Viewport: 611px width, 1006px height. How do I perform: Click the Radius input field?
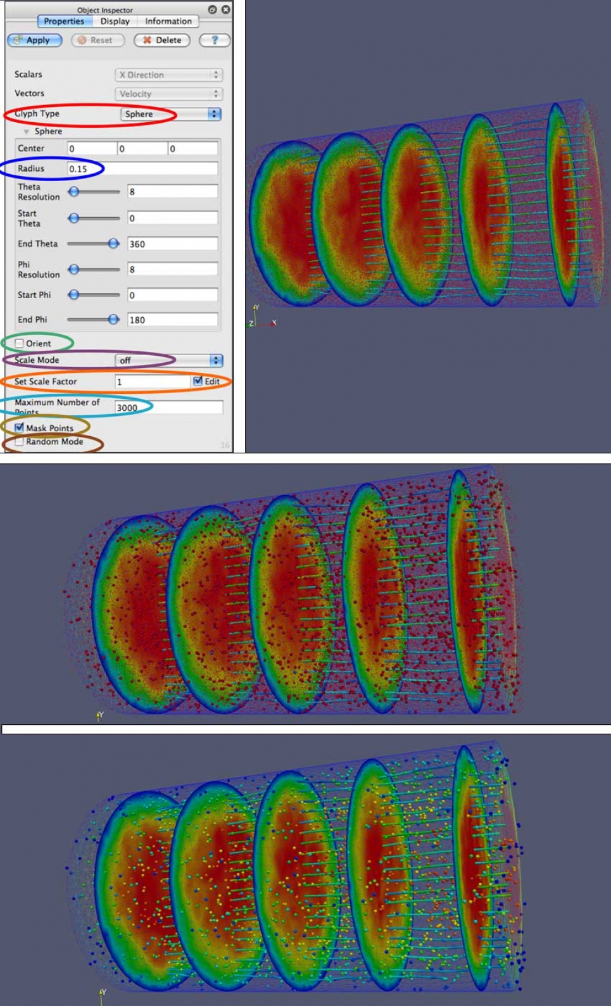[x=142, y=168]
